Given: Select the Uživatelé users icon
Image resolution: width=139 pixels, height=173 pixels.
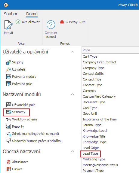Looking at the screenshot, I should 9,69.
